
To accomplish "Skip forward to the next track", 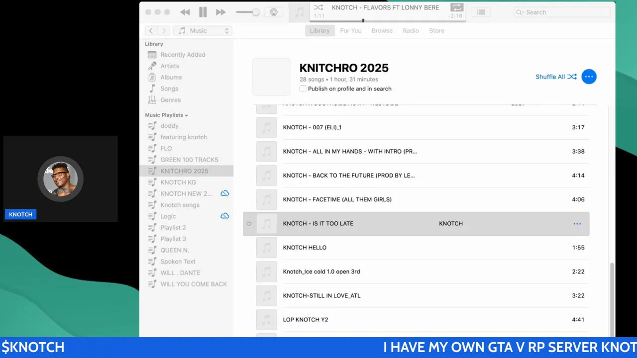I will pyautogui.click(x=220, y=12).
